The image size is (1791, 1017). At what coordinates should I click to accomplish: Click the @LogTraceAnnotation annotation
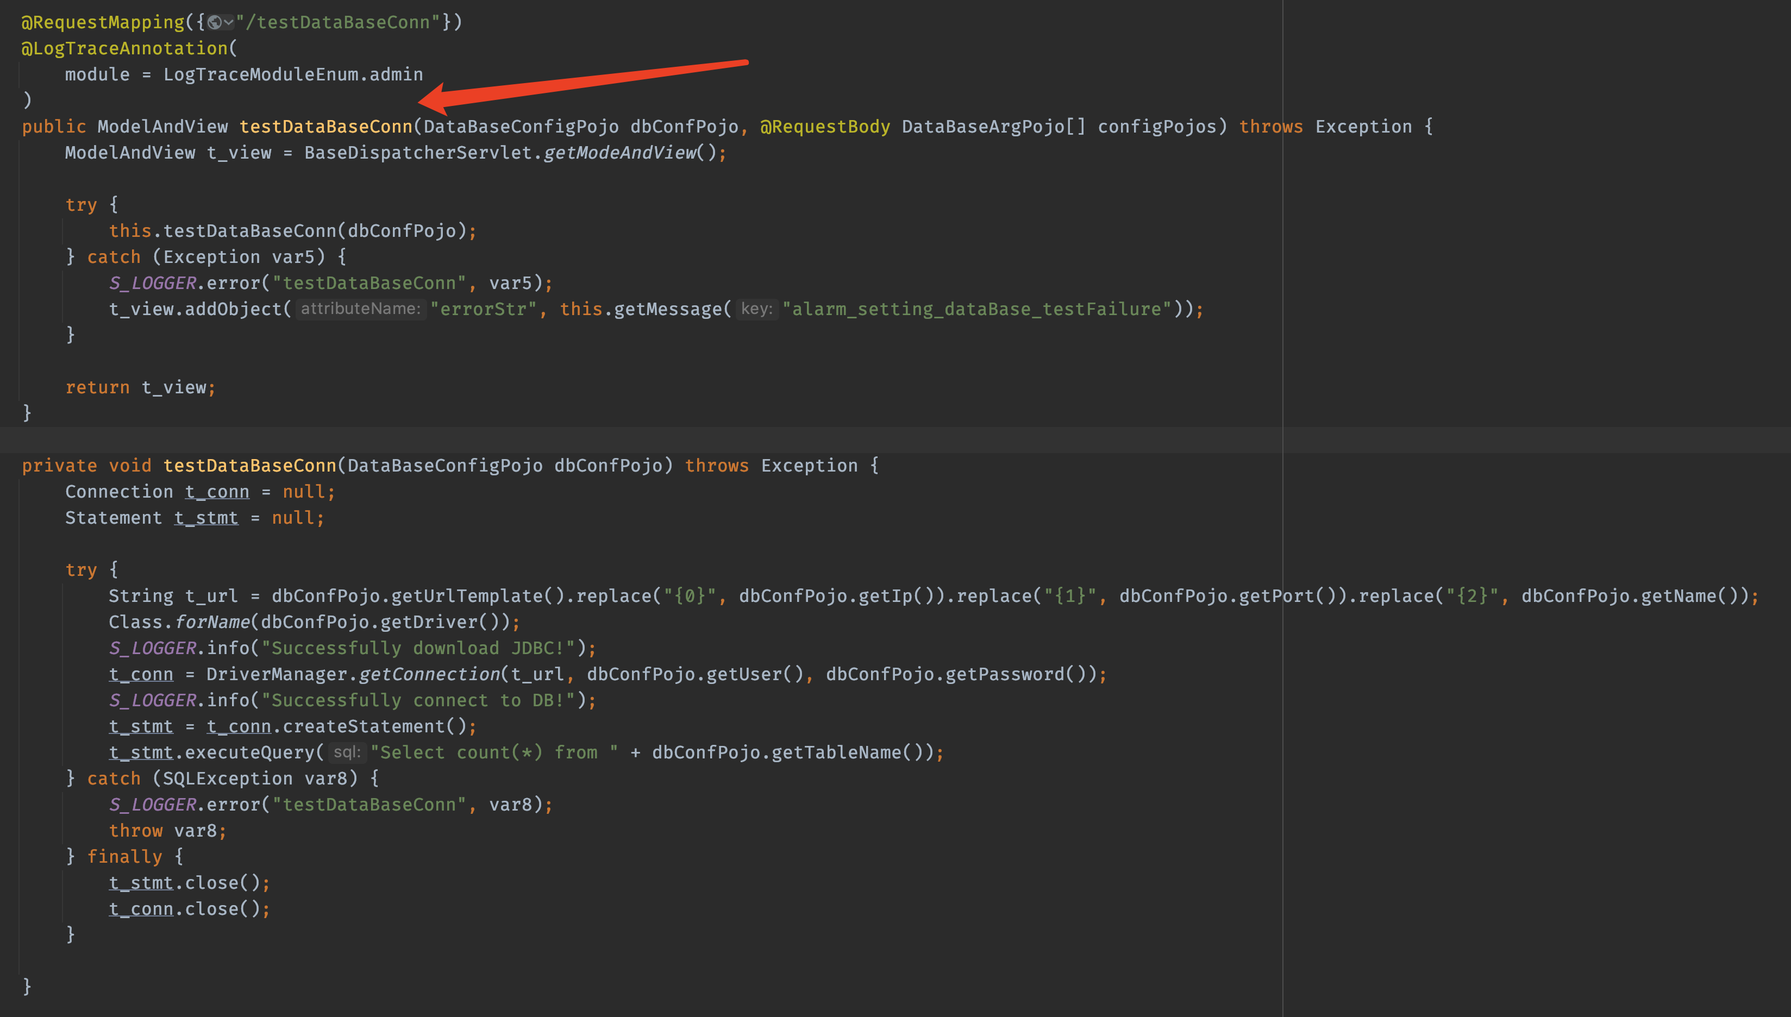click(x=124, y=48)
